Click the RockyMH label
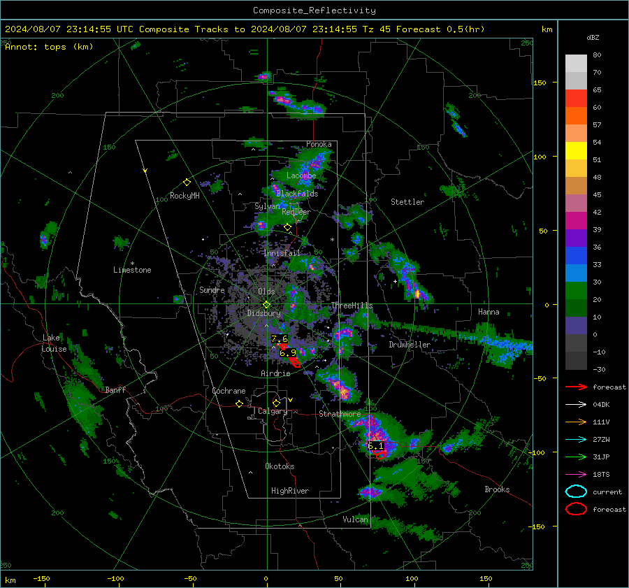The width and height of the screenshot is (629, 588). [185, 196]
